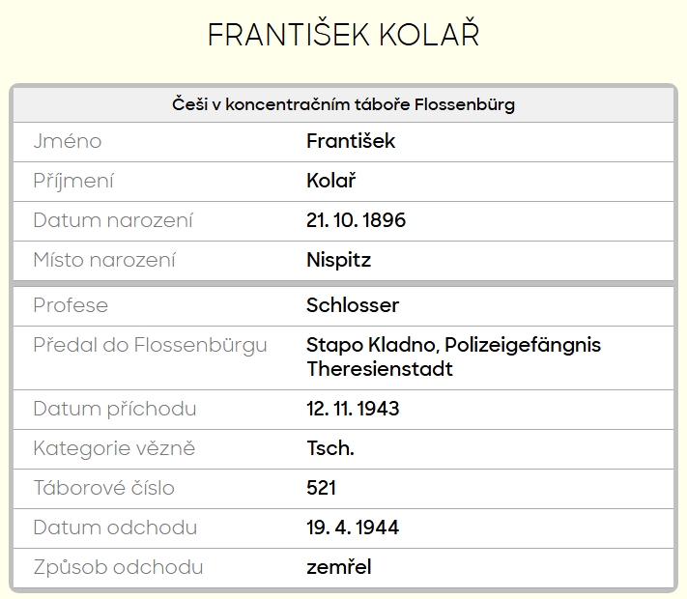
Task: Click the departure date 19. 4. 1944
Action: coord(353,528)
